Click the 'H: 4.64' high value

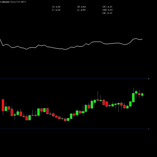click(x=82, y=7)
